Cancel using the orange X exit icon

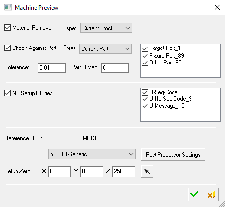212,194
